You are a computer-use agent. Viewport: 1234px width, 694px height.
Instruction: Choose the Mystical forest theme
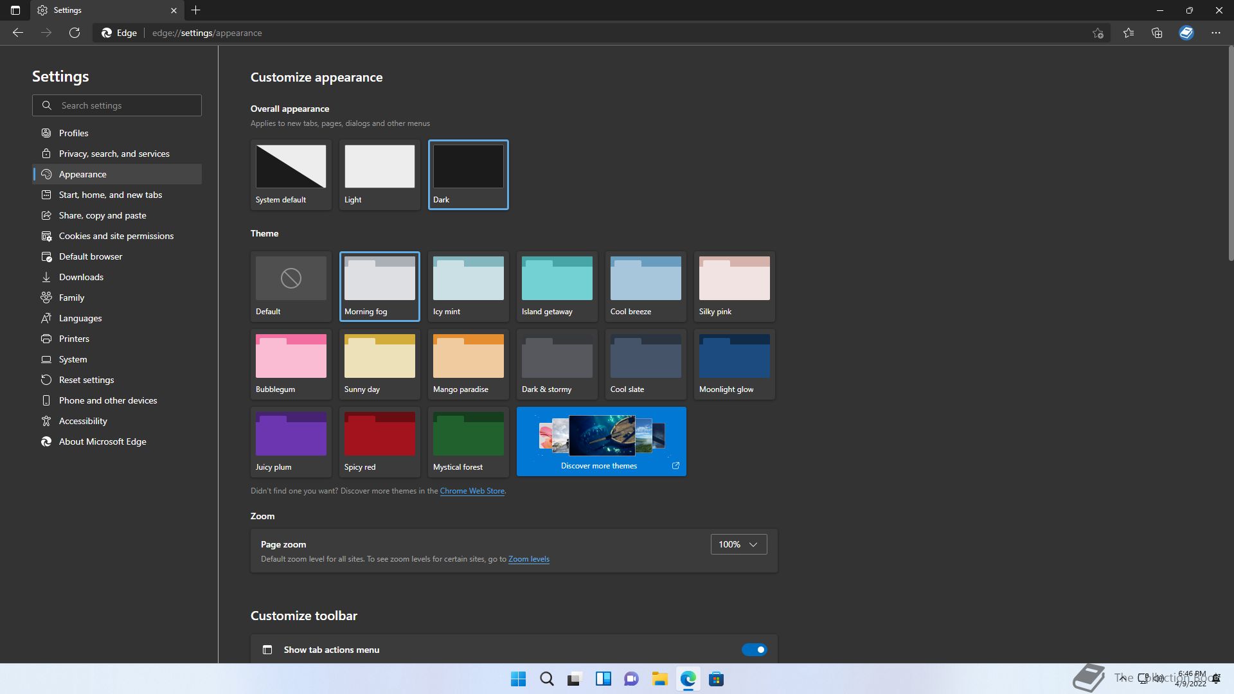coord(469,442)
